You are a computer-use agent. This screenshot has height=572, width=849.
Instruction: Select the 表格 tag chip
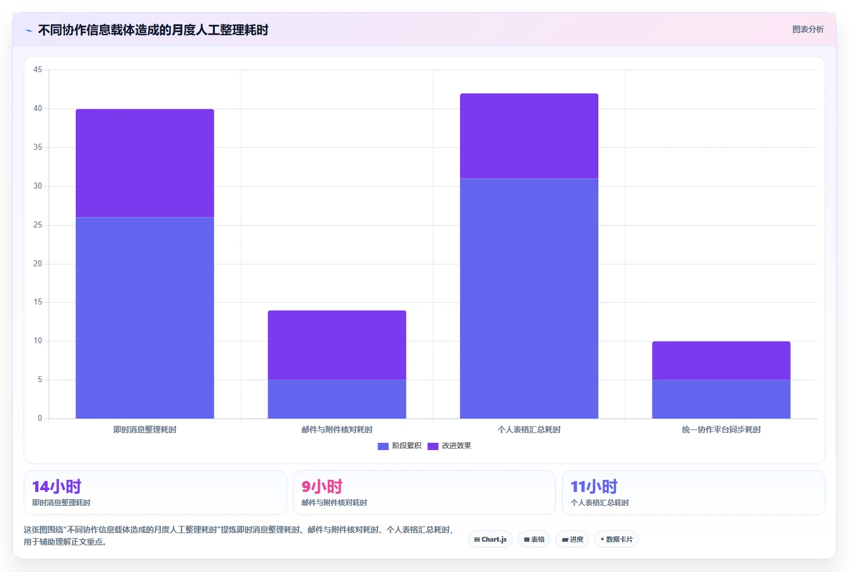click(x=534, y=539)
